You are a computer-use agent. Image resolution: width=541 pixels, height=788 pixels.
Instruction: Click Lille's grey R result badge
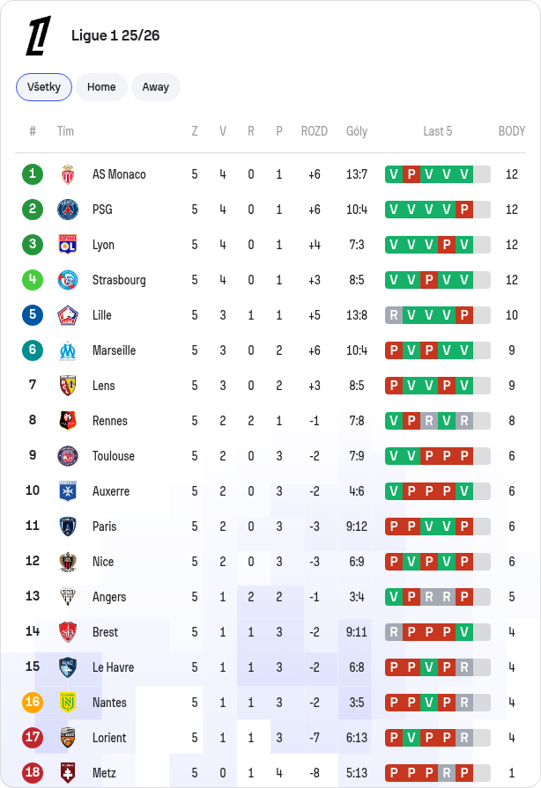(x=394, y=315)
